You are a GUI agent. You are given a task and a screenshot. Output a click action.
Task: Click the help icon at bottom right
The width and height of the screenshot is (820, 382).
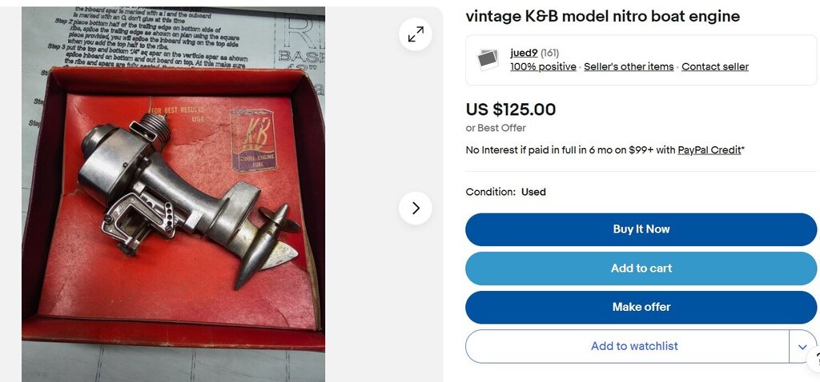814,360
